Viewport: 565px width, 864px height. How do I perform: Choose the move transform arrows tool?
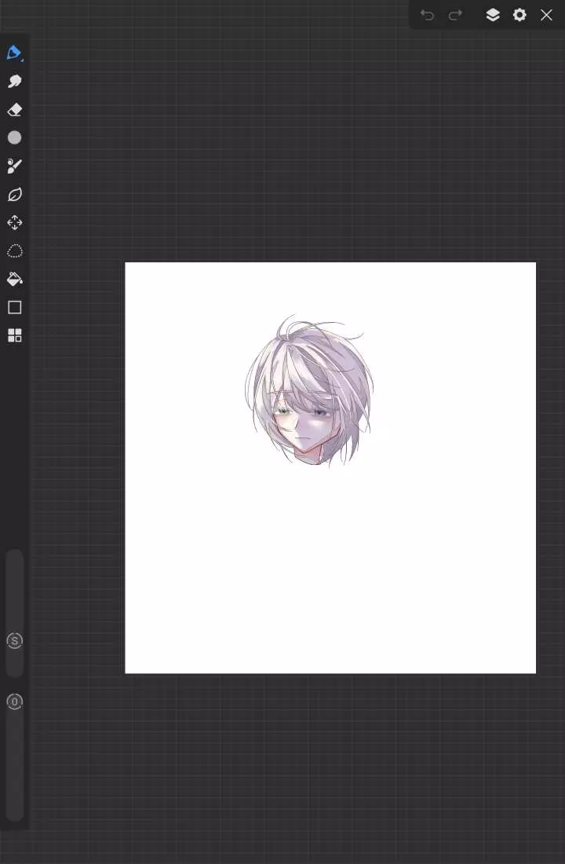coord(14,223)
